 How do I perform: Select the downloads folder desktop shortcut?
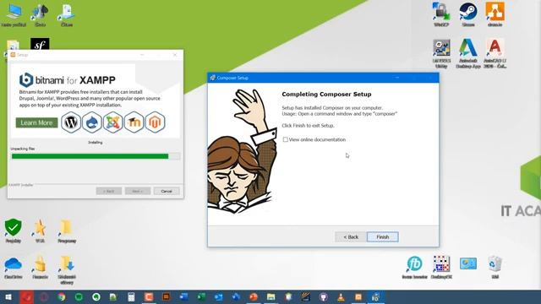pos(67,270)
